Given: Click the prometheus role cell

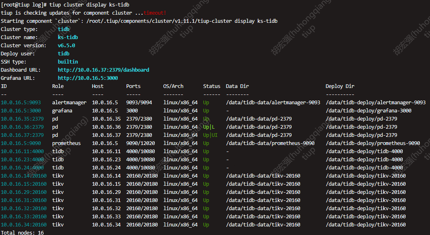Looking at the screenshot, I should point(66,143).
